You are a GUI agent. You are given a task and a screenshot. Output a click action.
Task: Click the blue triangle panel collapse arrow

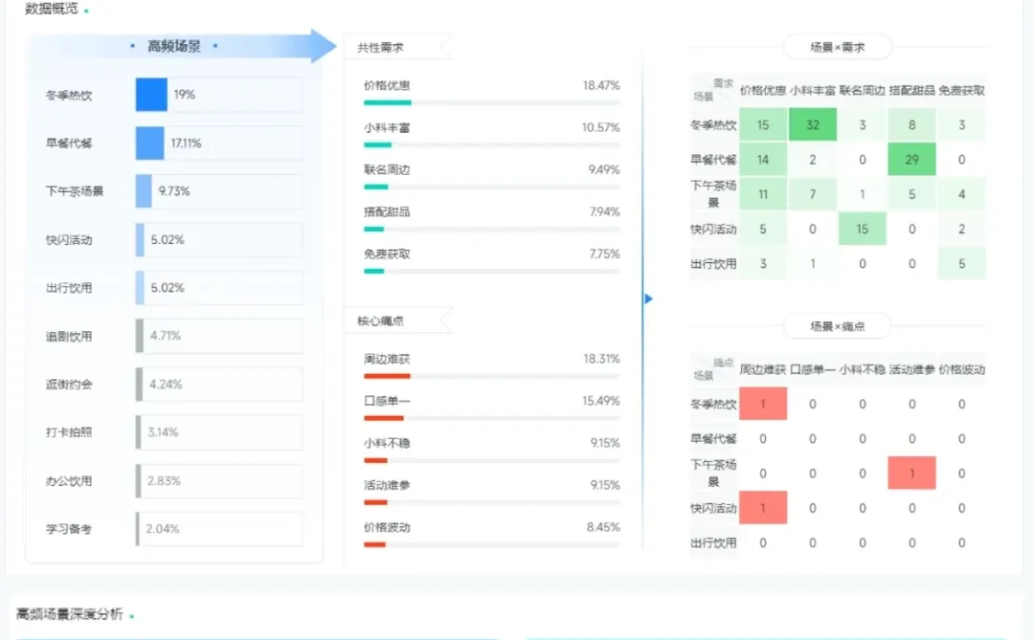[648, 298]
